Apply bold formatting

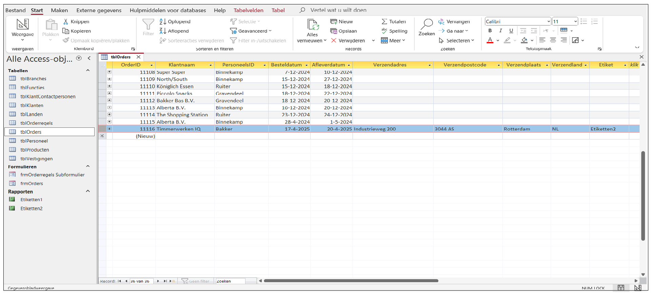point(490,30)
